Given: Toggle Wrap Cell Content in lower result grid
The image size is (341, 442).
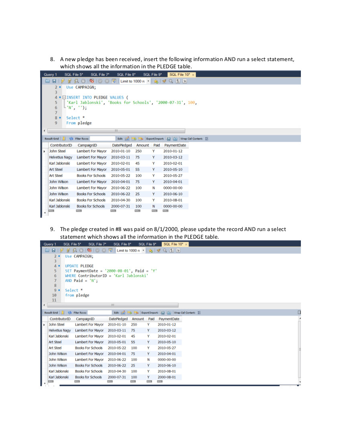Looking at the screenshot, I should click(199, 312).
